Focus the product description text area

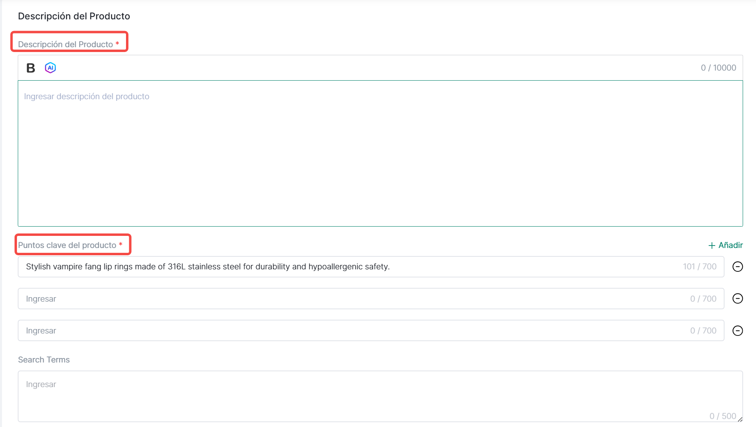(x=380, y=153)
